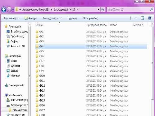
Task: Select Μουσική library
Action: 13,75
